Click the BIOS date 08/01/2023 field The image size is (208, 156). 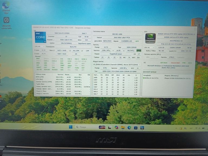pyautogui.click(x=107, y=41)
